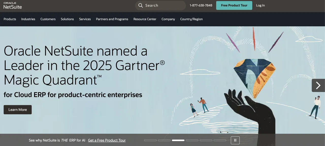Click text 'See why NetSuite is THE ERP for AI'

tap(57, 140)
